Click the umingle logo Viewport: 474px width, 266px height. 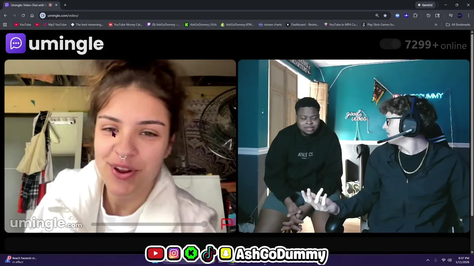[x=55, y=44]
